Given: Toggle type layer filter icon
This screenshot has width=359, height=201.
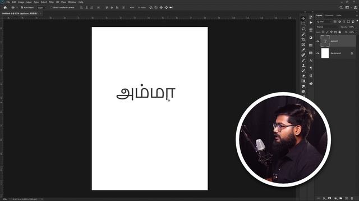Looking at the screenshot, I should click(x=344, y=22).
